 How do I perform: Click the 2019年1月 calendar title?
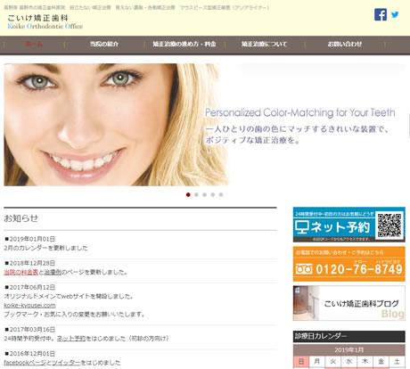click(349, 350)
